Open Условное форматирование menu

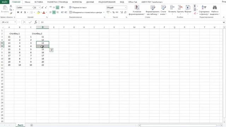point(137,10)
